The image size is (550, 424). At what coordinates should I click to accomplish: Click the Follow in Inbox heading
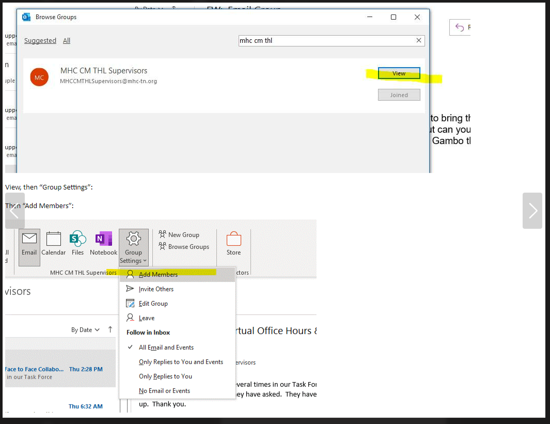(x=148, y=333)
